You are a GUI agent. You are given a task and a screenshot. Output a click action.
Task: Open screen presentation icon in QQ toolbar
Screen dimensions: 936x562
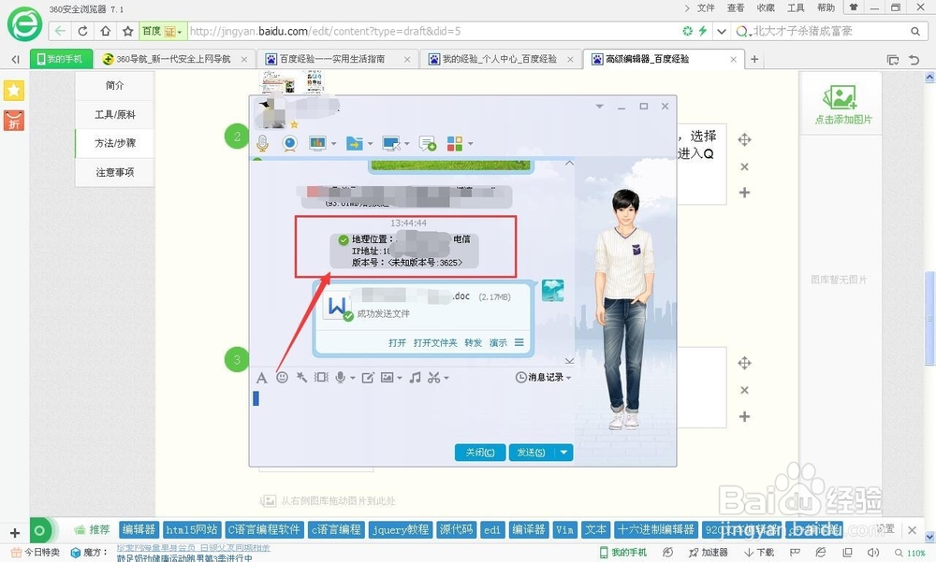click(317, 143)
